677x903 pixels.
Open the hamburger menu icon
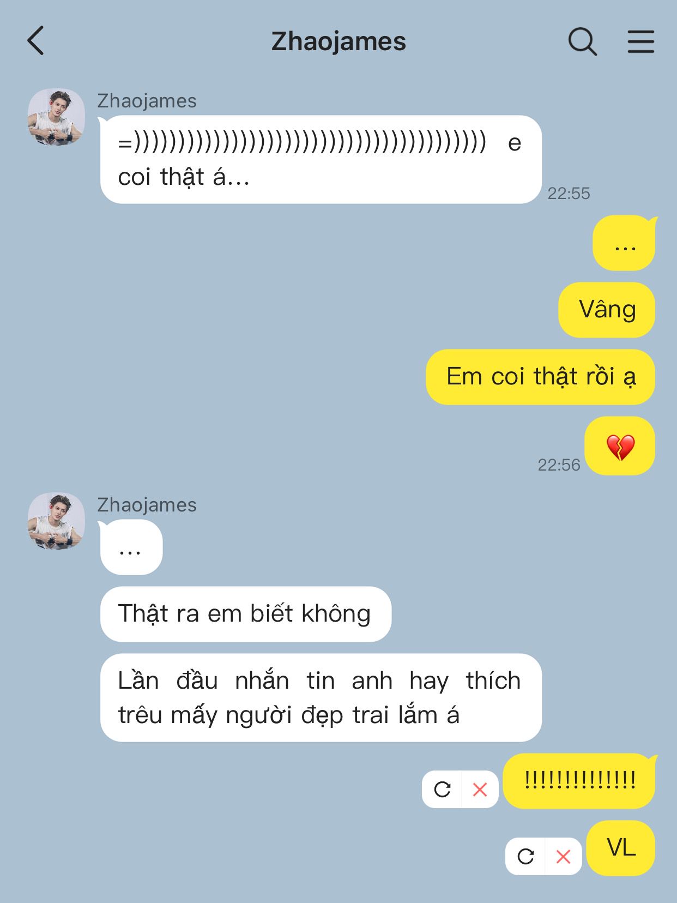click(640, 41)
